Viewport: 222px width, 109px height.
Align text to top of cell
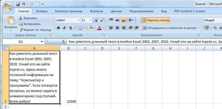click(x=111, y=20)
